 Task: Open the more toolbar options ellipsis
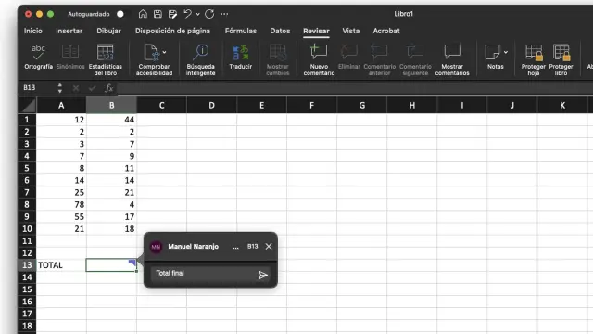coord(224,14)
